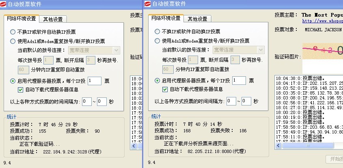Select log row with IP 200.24.196.55

(309, 98)
